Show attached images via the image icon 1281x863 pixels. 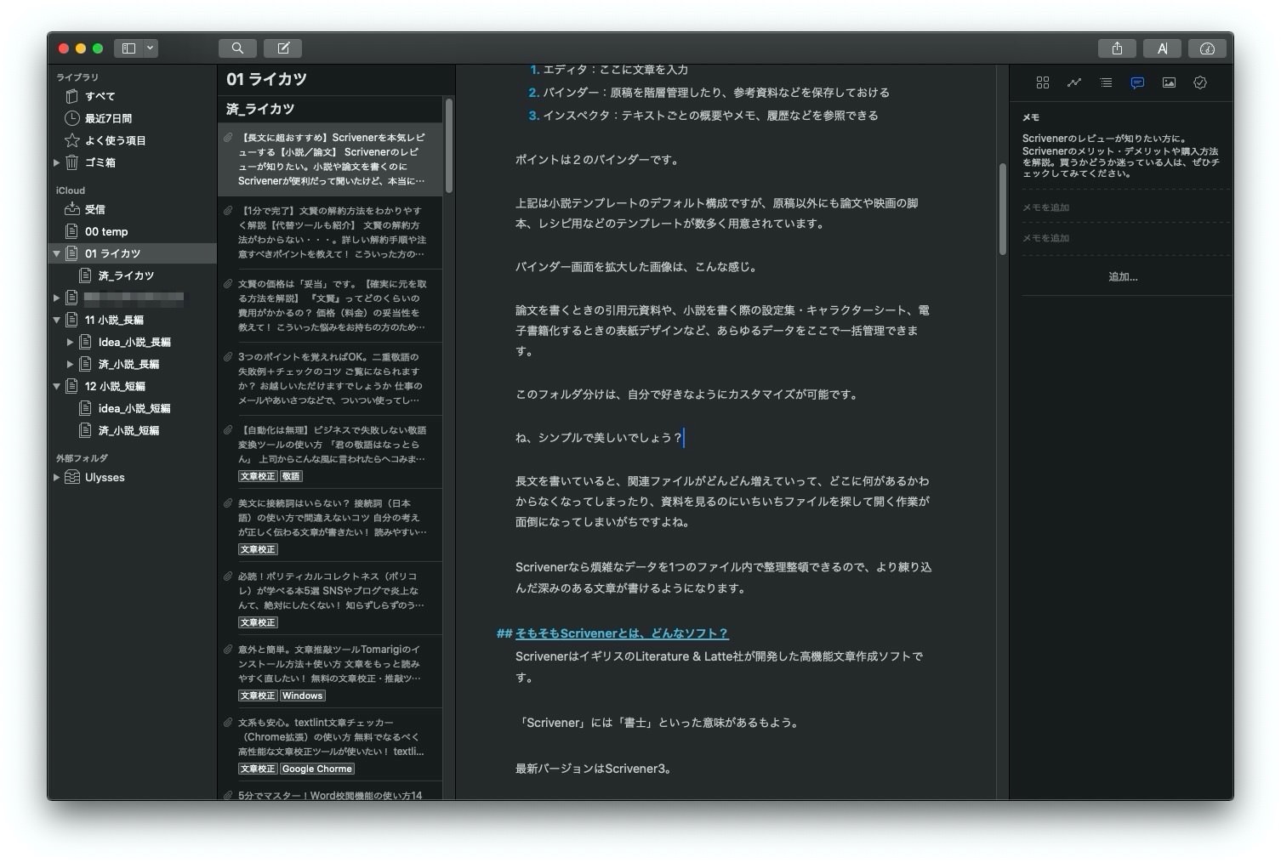1170,82
